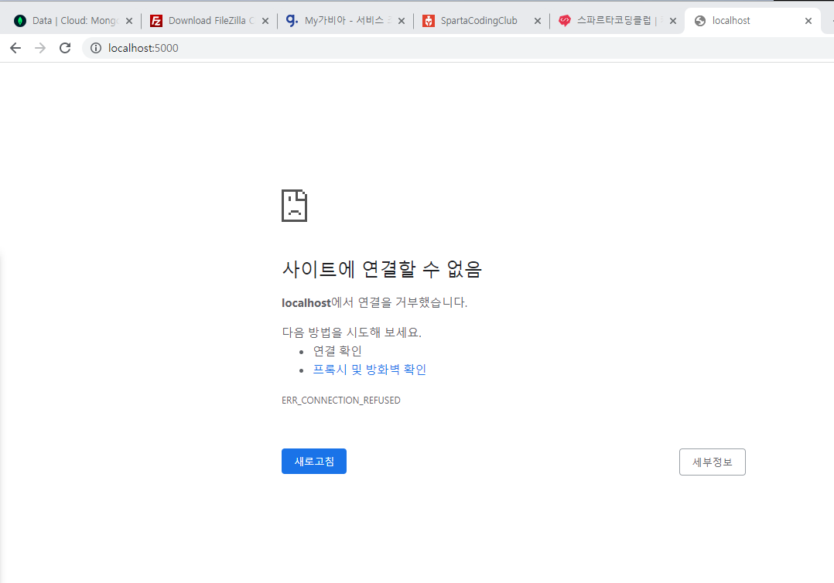The height and width of the screenshot is (583, 834).
Task: Click the globe favicon on localhost tab
Action: click(x=700, y=21)
